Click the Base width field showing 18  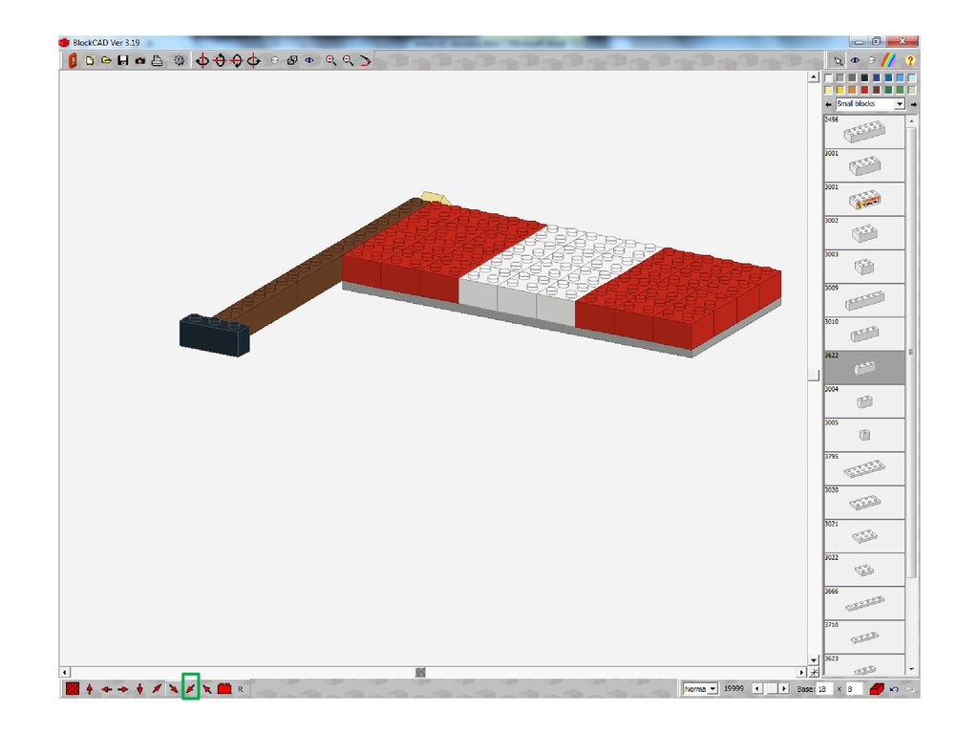pyautogui.click(x=824, y=689)
